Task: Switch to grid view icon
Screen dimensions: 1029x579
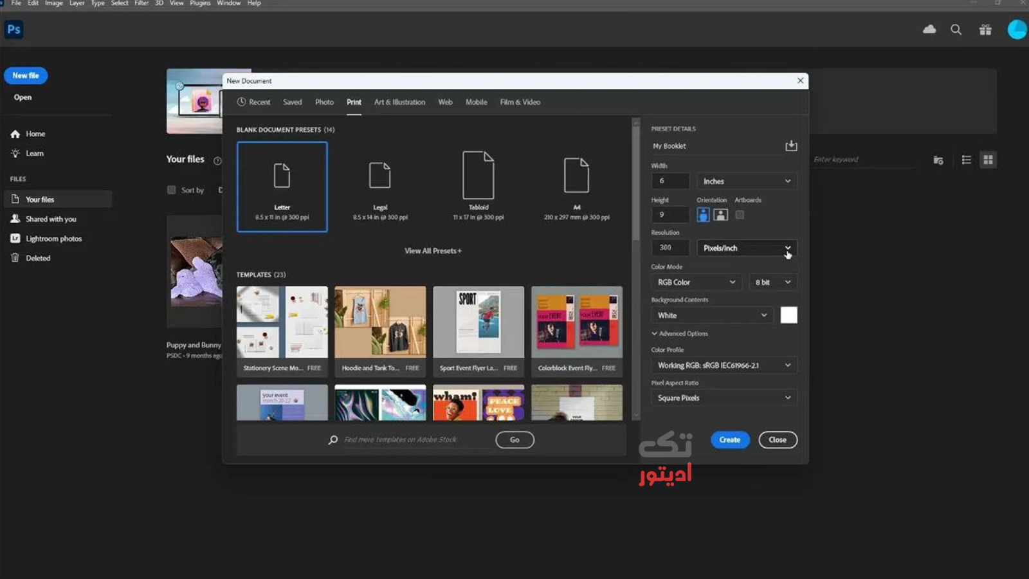Action: (988, 160)
